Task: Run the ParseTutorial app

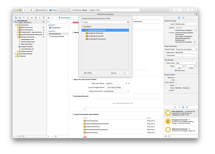Action: pos(25,10)
